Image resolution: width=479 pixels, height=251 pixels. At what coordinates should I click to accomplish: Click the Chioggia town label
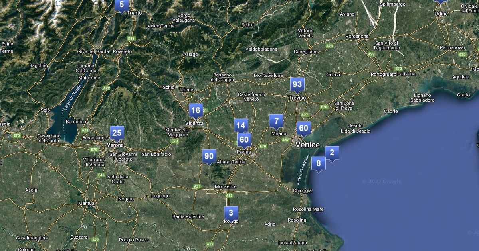pyautogui.click(x=302, y=191)
